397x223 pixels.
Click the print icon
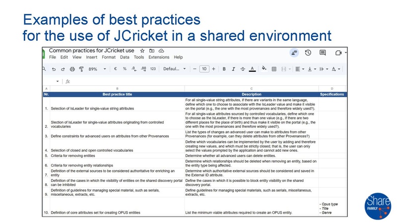(x=72, y=69)
